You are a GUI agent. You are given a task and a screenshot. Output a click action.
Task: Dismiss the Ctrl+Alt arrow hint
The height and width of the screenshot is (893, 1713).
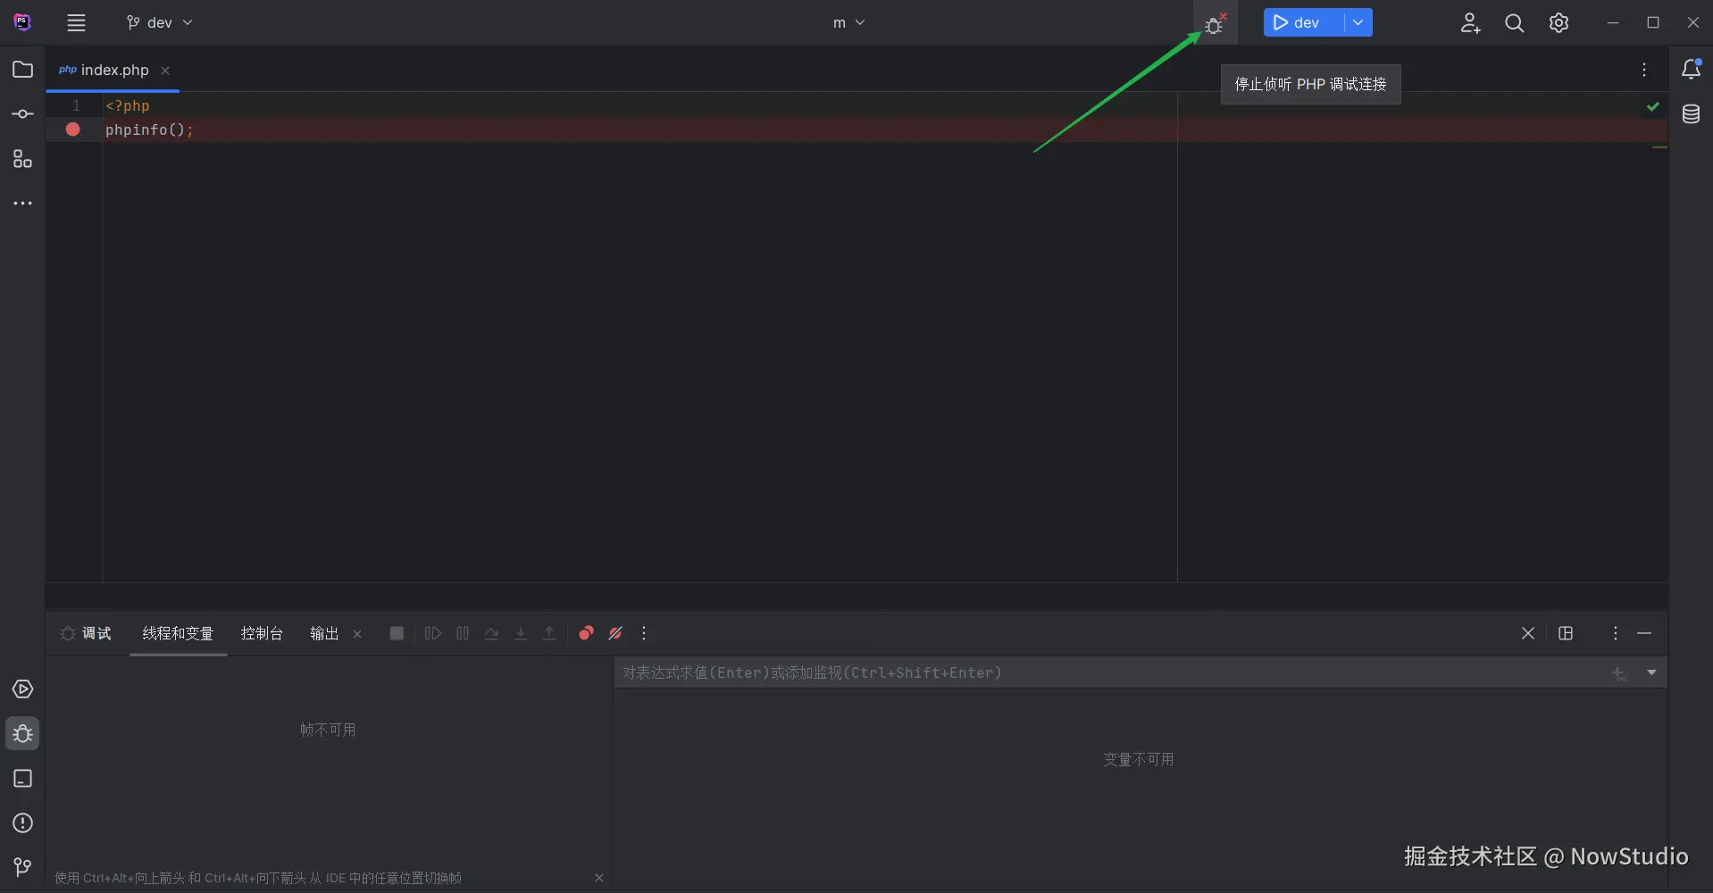(x=599, y=878)
